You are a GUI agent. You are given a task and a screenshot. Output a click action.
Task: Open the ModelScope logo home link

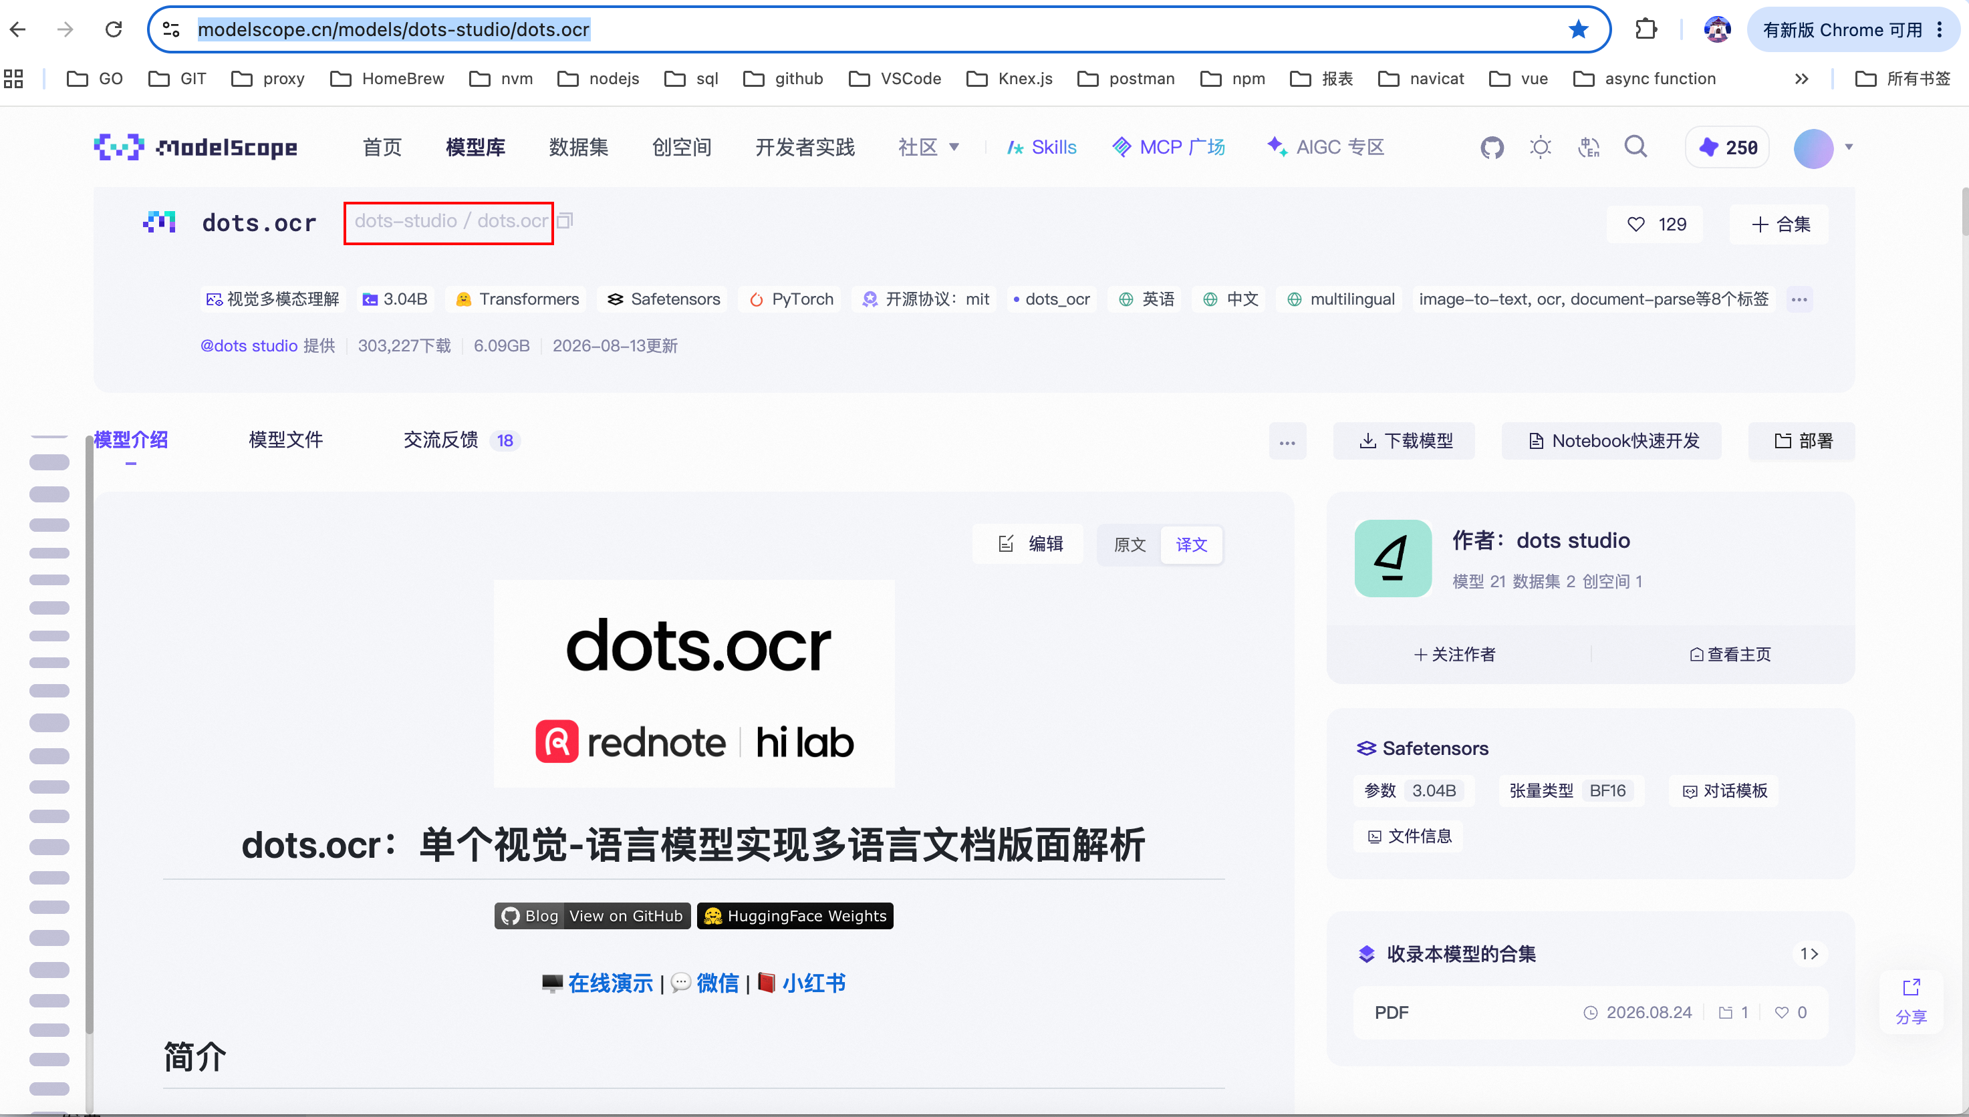click(x=196, y=146)
